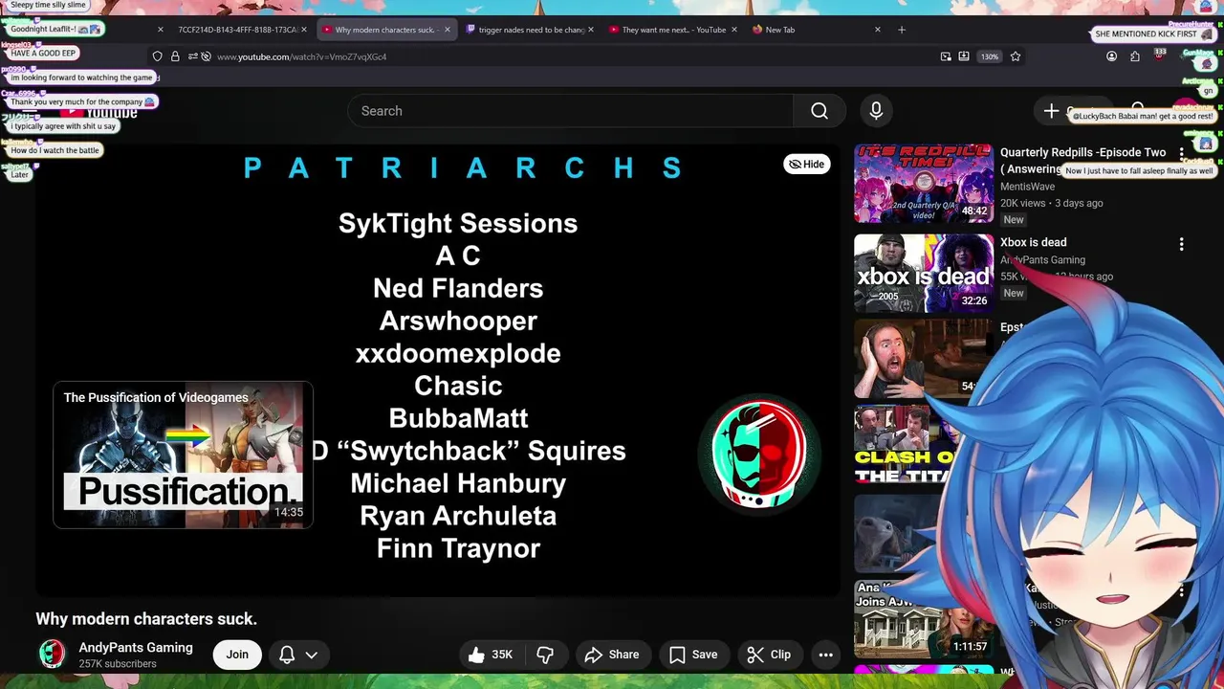Toggle picture-in-picture icon in address bar
The width and height of the screenshot is (1224, 689).
pyautogui.click(x=946, y=56)
